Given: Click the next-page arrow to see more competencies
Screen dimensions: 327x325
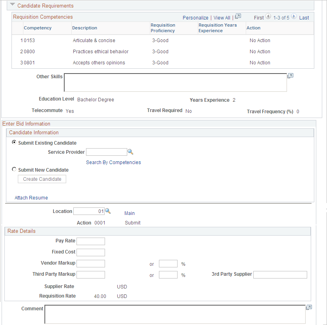Looking at the screenshot, I should click(x=293, y=17).
